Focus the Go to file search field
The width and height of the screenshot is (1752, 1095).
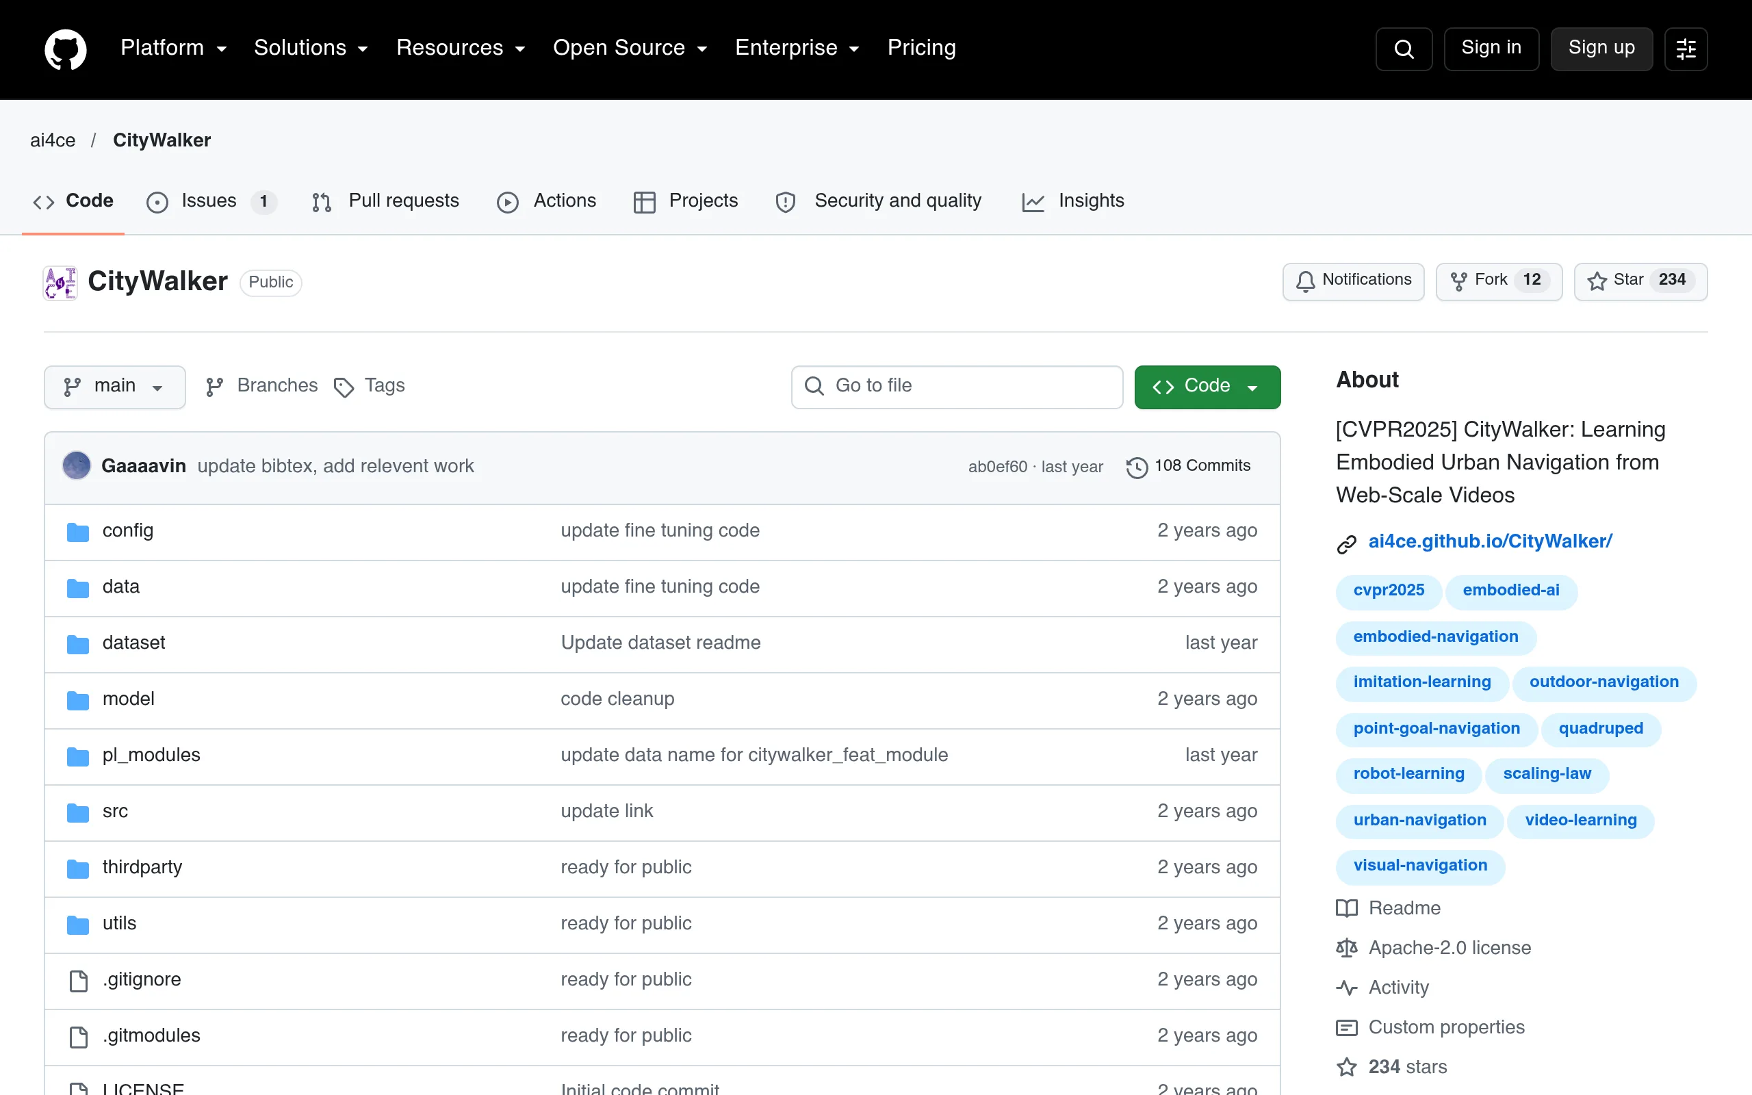click(956, 387)
